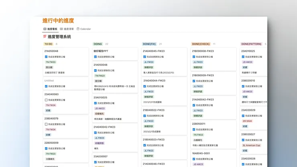Toggle the checkbox on card 23B020027

[243, 140]
